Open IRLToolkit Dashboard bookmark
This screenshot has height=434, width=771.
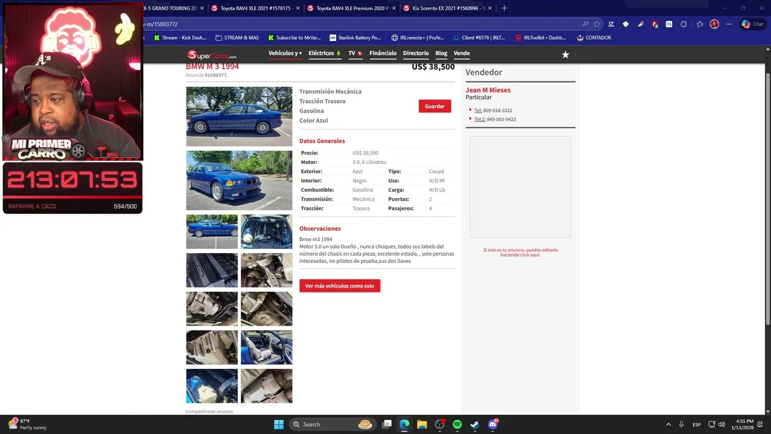540,37
